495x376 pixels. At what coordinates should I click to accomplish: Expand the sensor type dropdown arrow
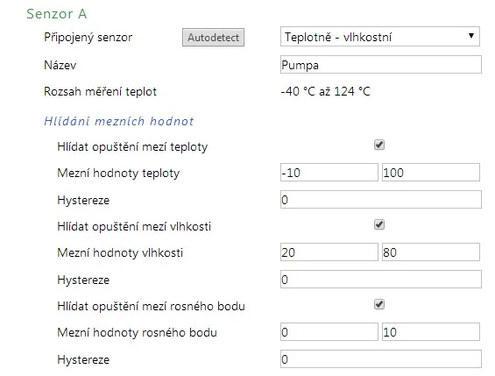coord(471,36)
